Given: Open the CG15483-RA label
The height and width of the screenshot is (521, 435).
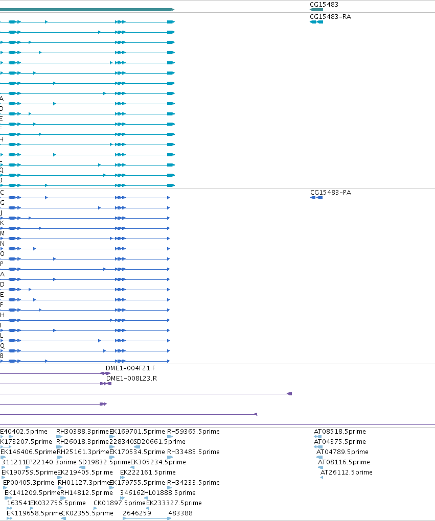Looking at the screenshot, I should [330, 17].
